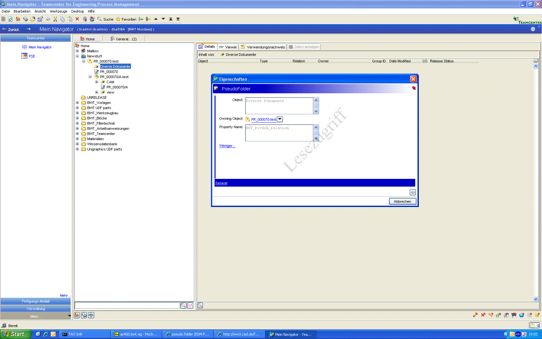Click the printer icon in the toolbar
This screenshot has width=542, height=339.
coord(48,19)
